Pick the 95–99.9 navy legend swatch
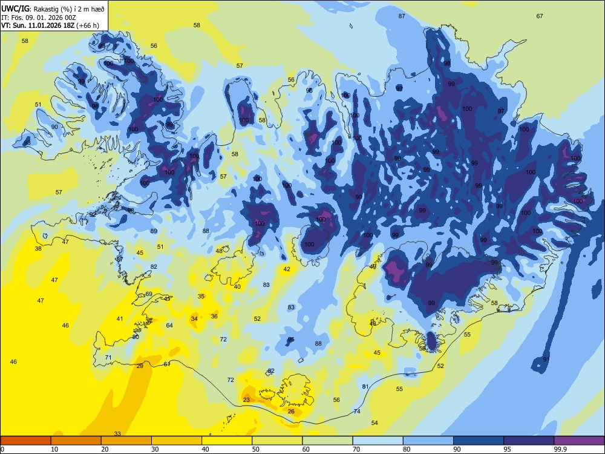The height and width of the screenshot is (454, 605). (529, 441)
